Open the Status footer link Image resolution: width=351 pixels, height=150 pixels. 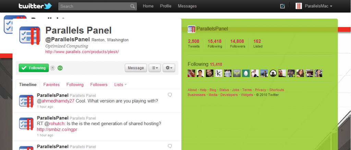224,90
